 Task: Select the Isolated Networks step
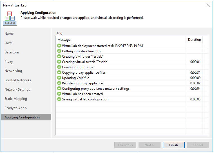pos(18,80)
